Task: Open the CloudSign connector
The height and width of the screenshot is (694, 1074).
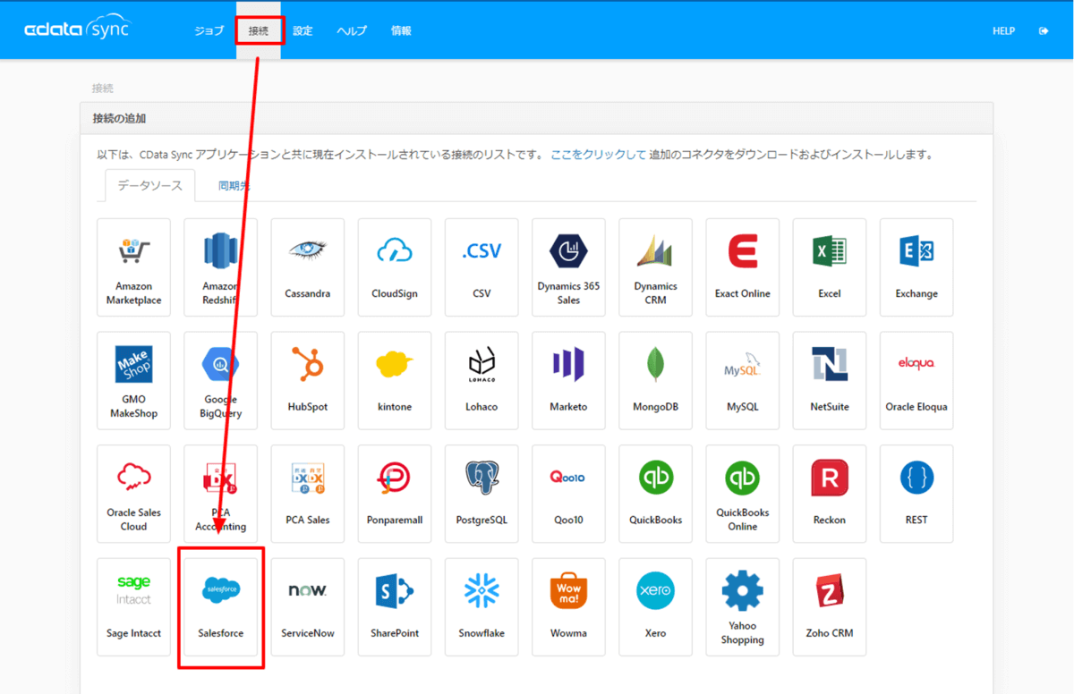Action: 395,267
